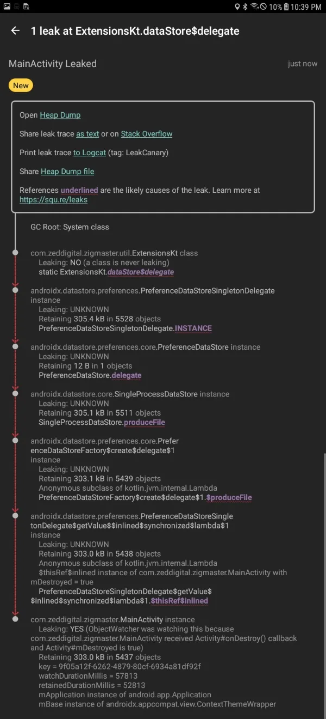
Task: Open the Heap Dump link
Action: click(x=60, y=115)
